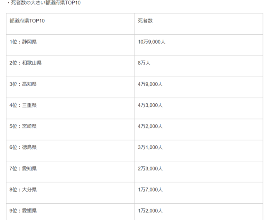This screenshot has height=220, width=265.
Task: Click the cell 8位：大分県
Action: click(23, 190)
